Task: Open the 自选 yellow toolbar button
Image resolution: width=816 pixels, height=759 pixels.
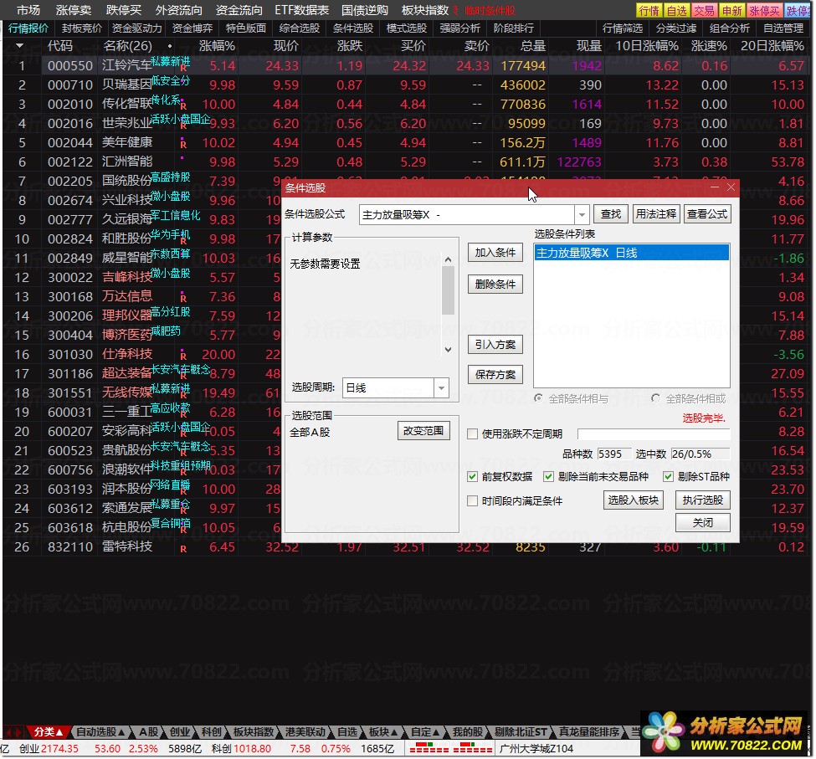Action: click(676, 10)
